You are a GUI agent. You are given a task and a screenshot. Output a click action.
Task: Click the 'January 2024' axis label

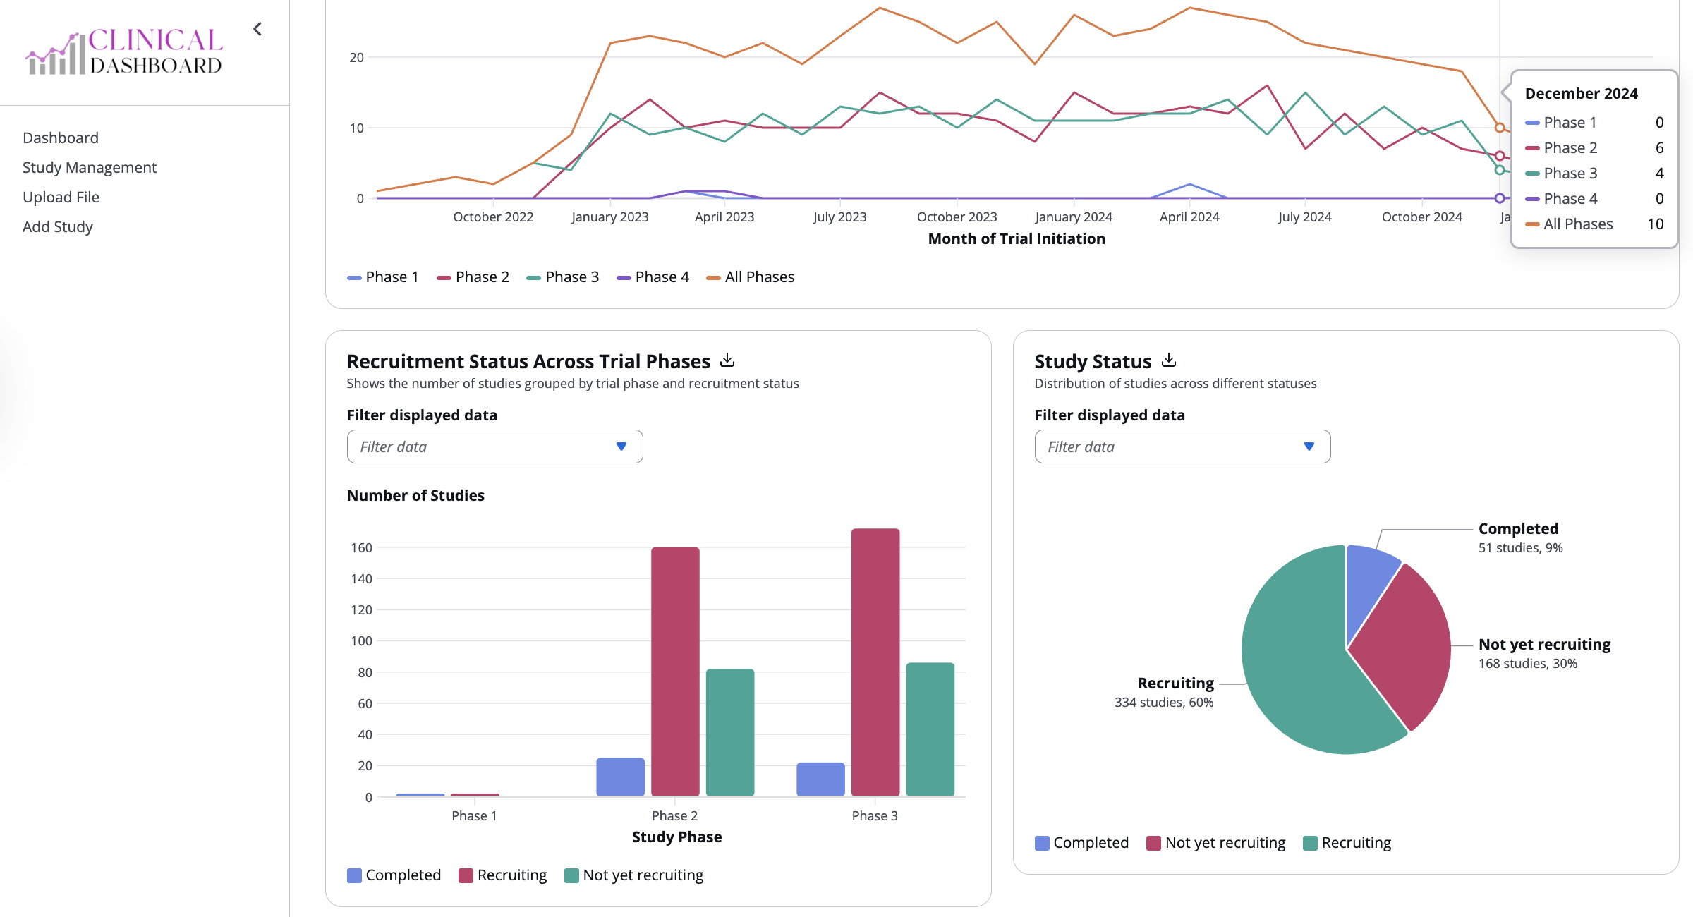pos(1074,217)
